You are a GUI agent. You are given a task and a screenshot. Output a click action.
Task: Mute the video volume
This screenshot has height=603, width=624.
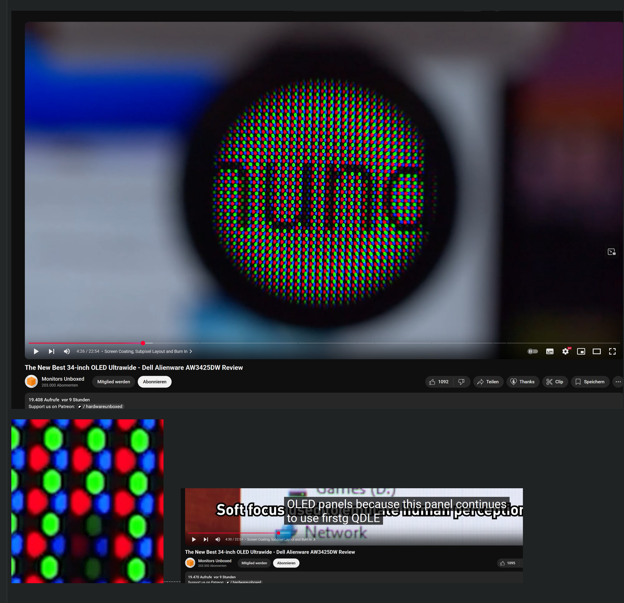tap(66, 351)
